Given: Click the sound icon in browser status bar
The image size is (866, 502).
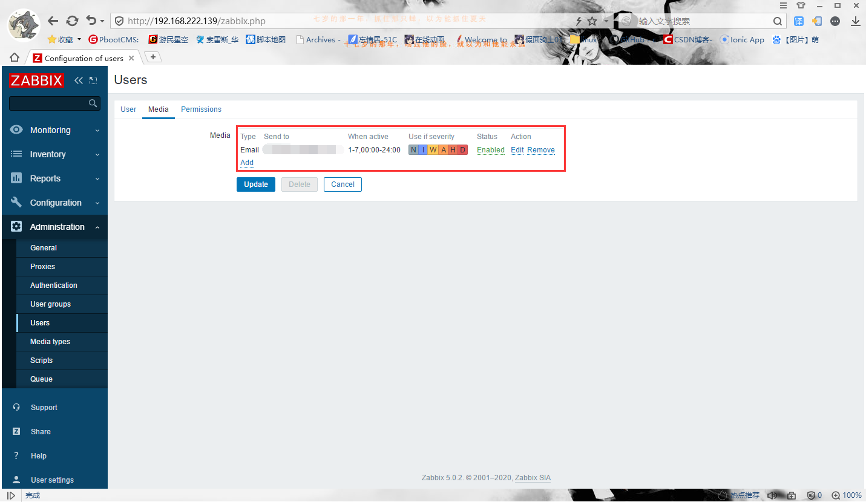Looking at the screenshot, I should point(772,495).
